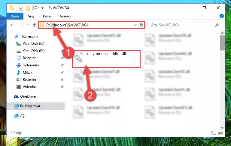Viewport: 231px width, 146px height.
Task: Expand the address bar history dropdown
Action: coord(135,25)
